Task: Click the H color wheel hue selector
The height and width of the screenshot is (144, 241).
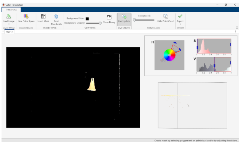Action: pos(169,55)
